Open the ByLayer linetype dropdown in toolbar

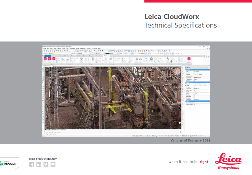pos(98,53)
